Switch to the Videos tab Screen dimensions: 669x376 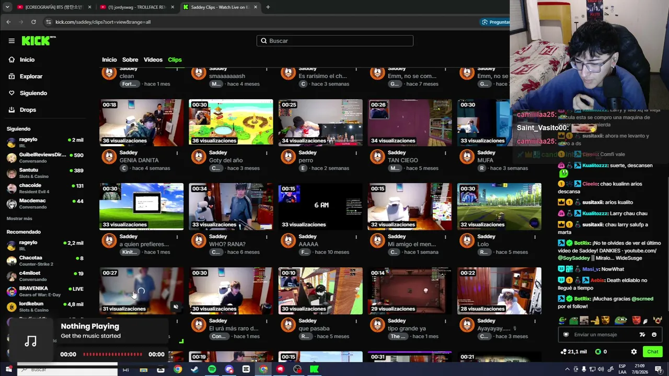point(153,60)
